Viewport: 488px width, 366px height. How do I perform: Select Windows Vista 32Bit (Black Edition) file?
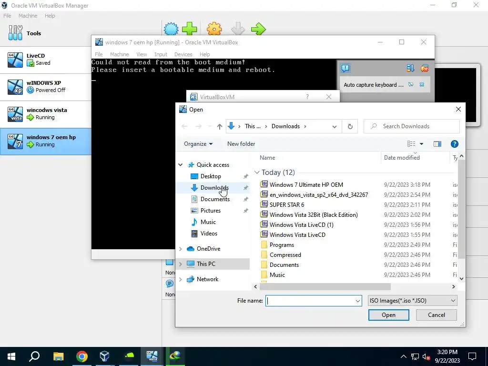[314, 215]
